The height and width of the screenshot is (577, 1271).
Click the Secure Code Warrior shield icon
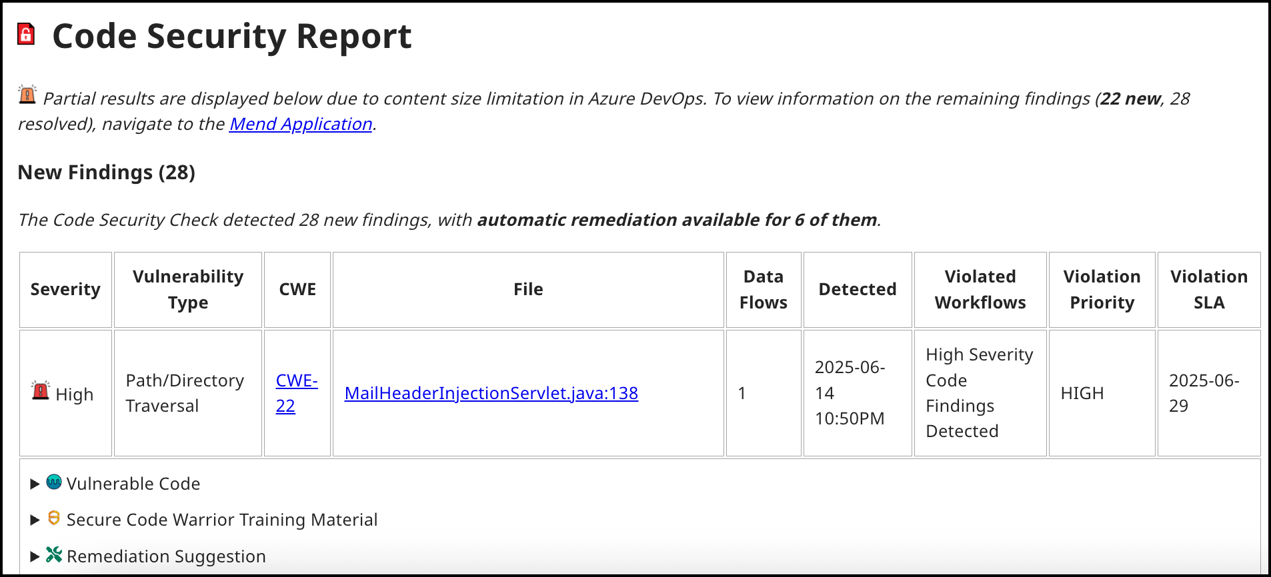point(54,518)
